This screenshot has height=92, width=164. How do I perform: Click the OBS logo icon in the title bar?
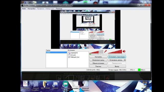(x=22, y=5)
